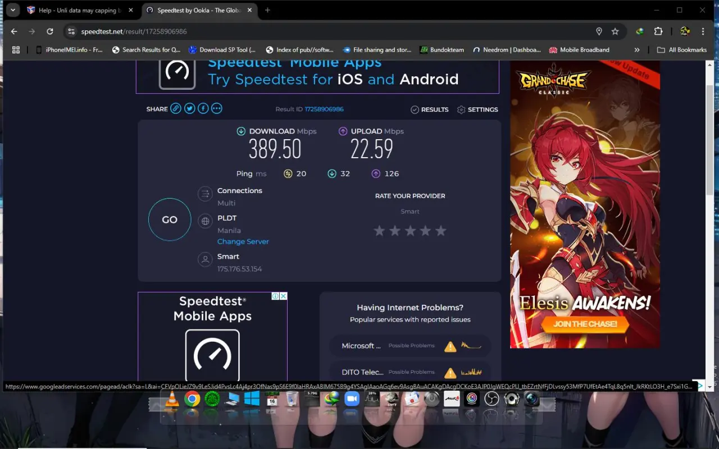The width and height of the screenshot is (719, 449).
Task: Copy the result link via the share icon
Action: [x=176, y=109]
